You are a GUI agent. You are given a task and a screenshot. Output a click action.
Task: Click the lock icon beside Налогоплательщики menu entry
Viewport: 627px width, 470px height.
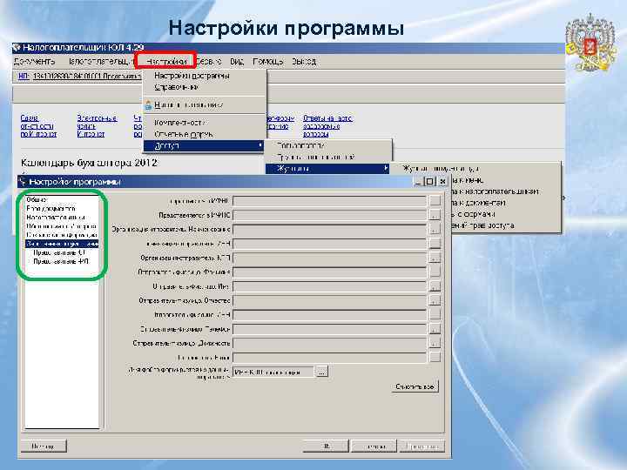click(x=148, y=105)
